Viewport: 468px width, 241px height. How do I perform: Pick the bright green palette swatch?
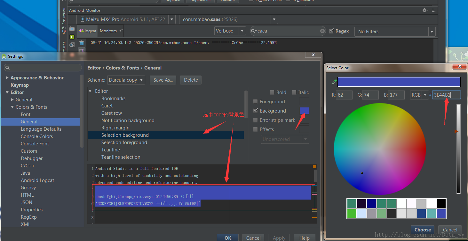click(352, 214)
